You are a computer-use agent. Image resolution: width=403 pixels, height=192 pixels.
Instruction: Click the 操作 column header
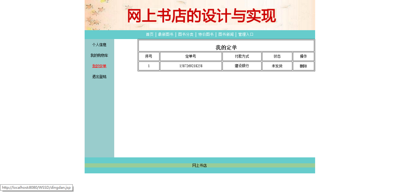pos(303,57)
